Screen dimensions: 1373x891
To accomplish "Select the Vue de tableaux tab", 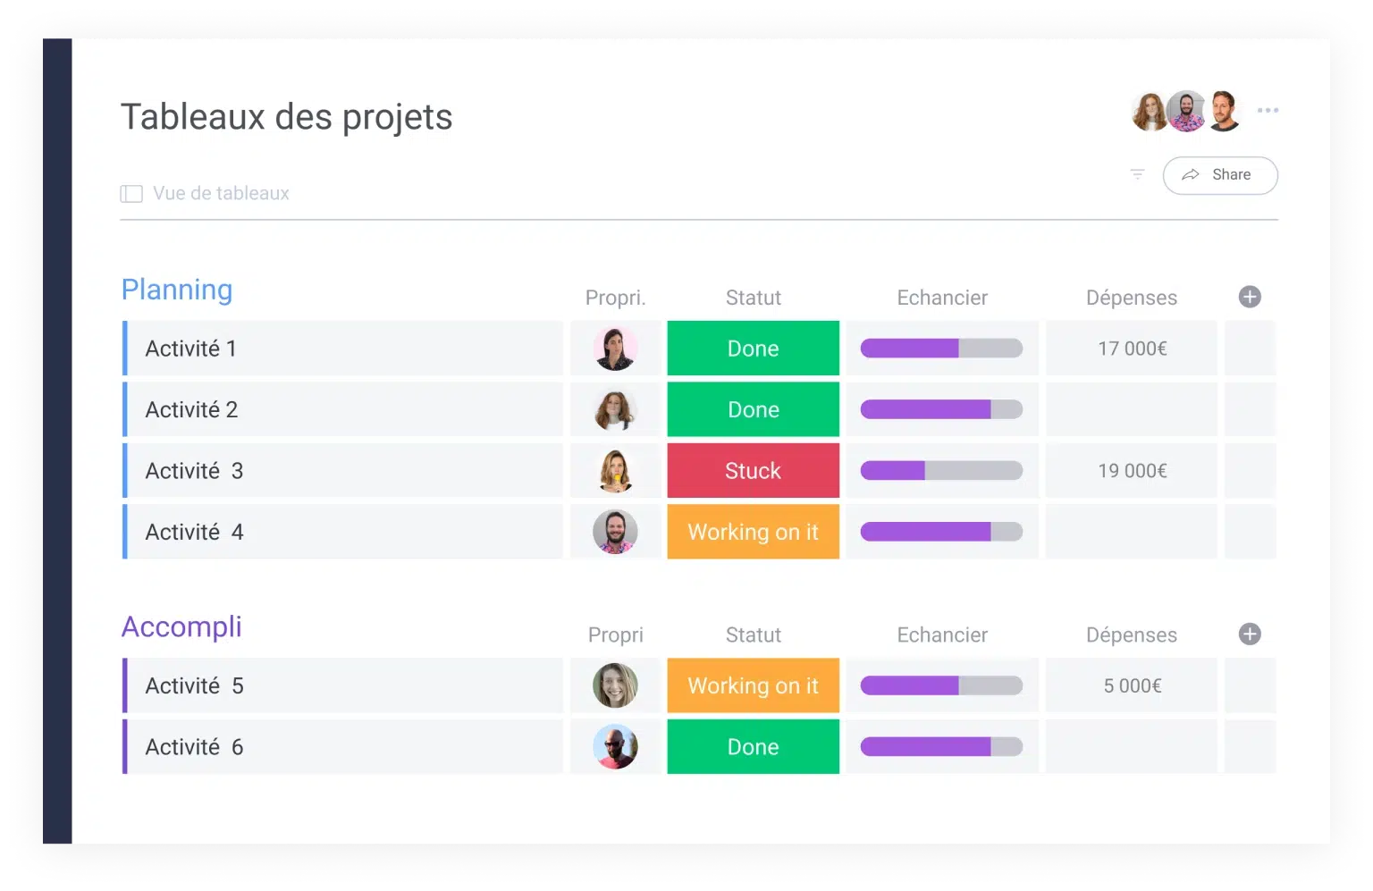I will (x=221, y=193).
